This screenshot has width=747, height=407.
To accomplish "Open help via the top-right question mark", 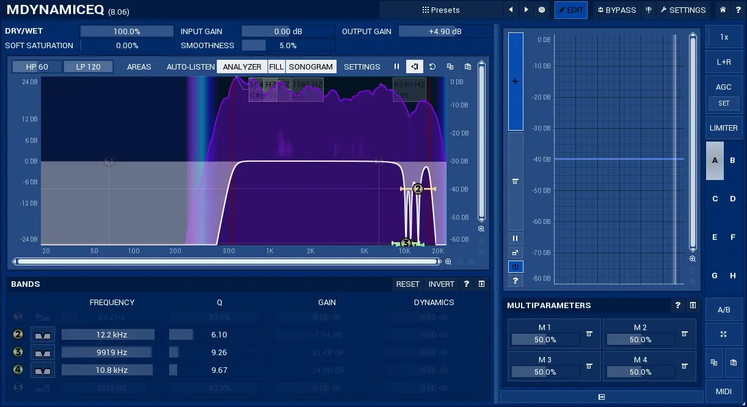I will click(738, 10).
